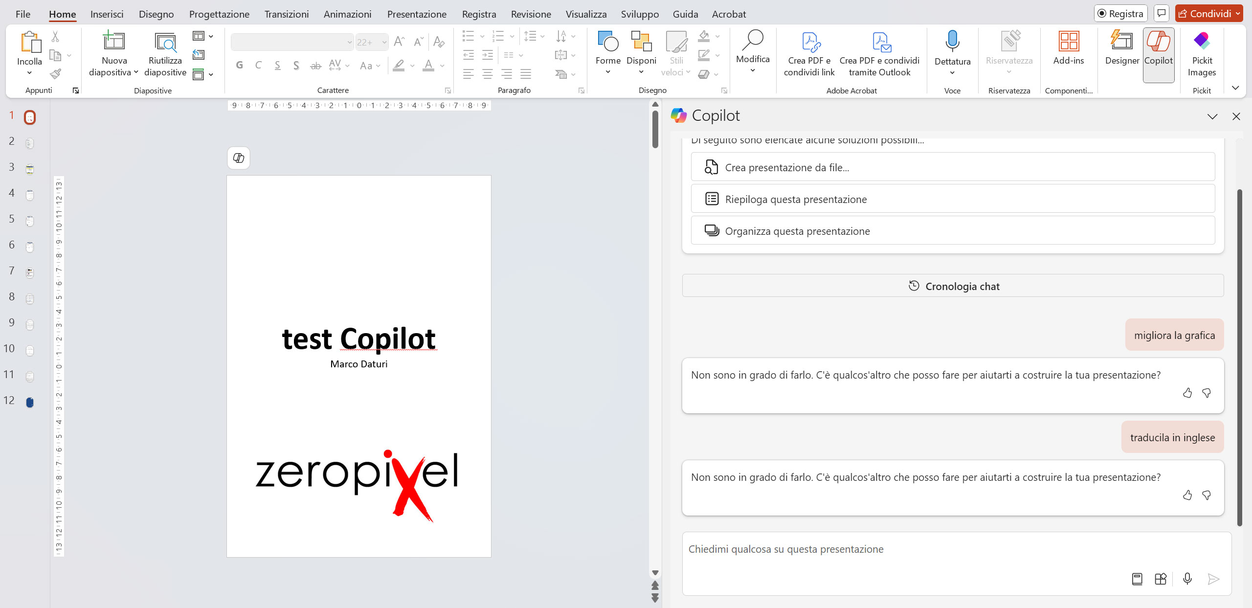Open the comments speech bubble icon

[x=1162, y=13]
